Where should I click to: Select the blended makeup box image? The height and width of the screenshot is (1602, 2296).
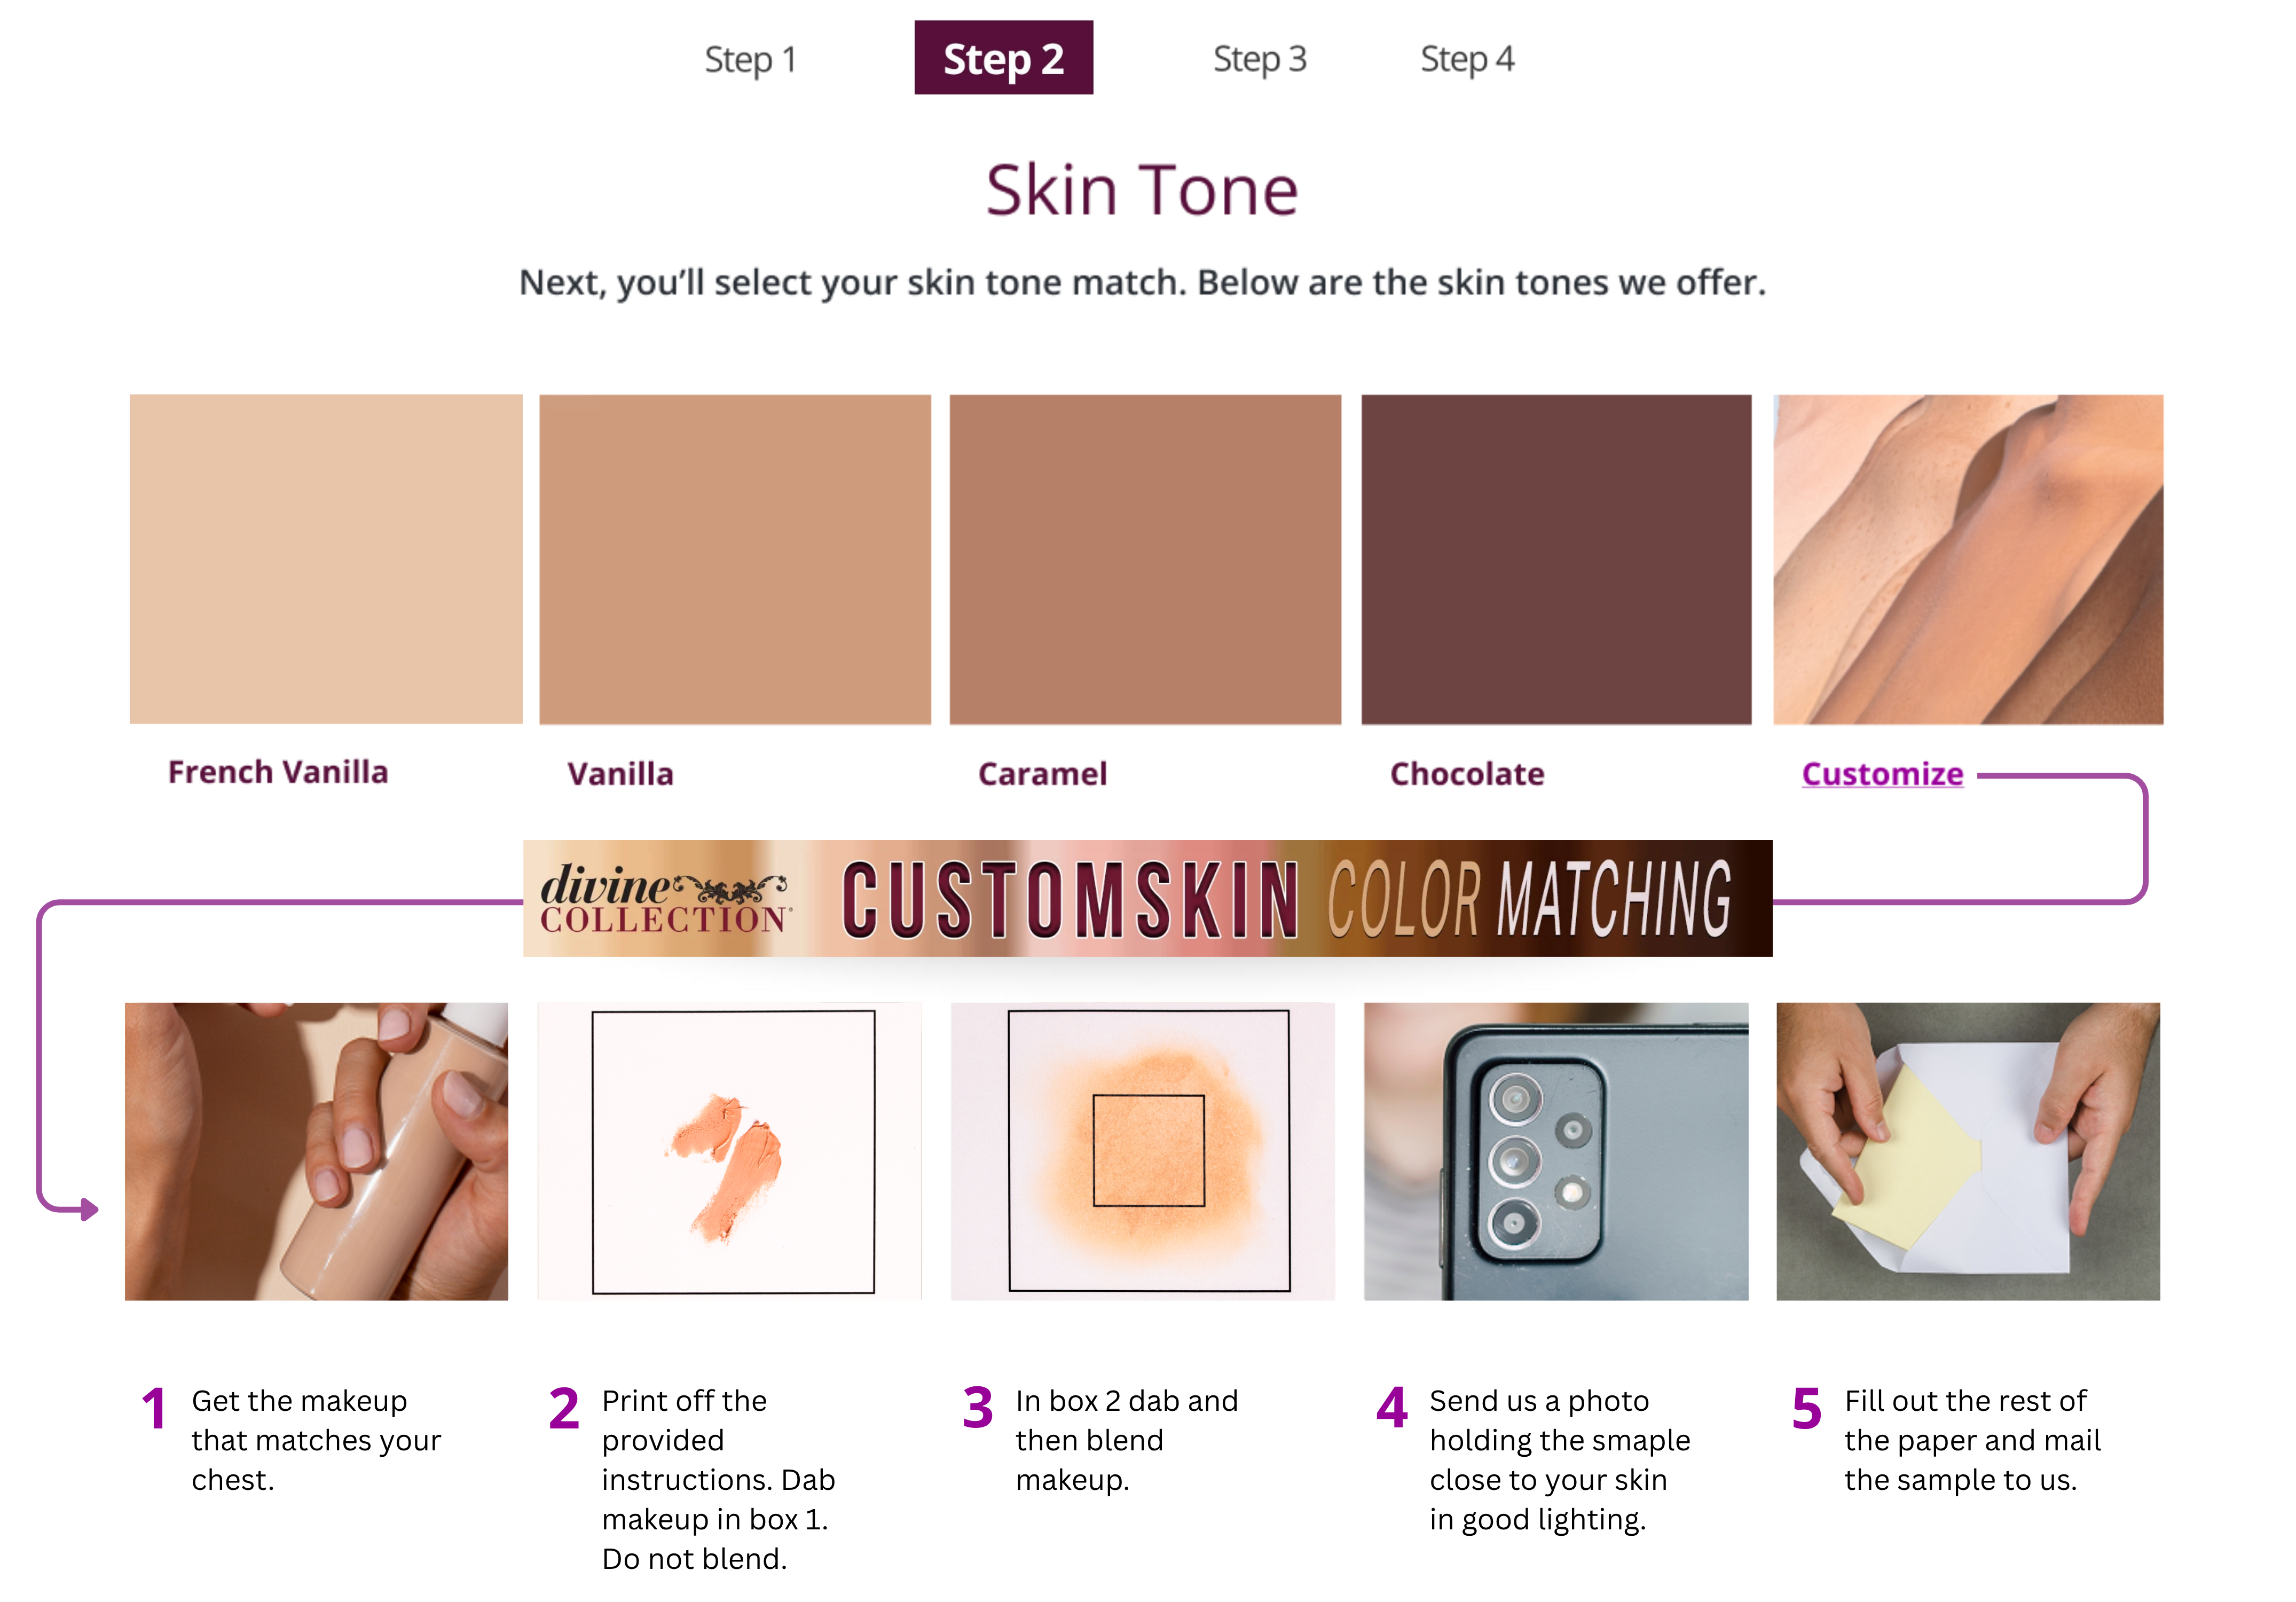click(1143, 1151)
